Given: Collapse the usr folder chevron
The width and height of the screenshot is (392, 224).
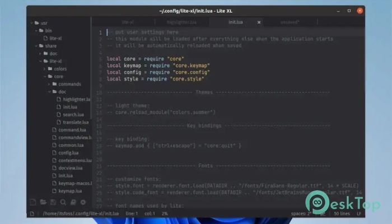Looking at the screenshot, I should (x=32, y=23).
